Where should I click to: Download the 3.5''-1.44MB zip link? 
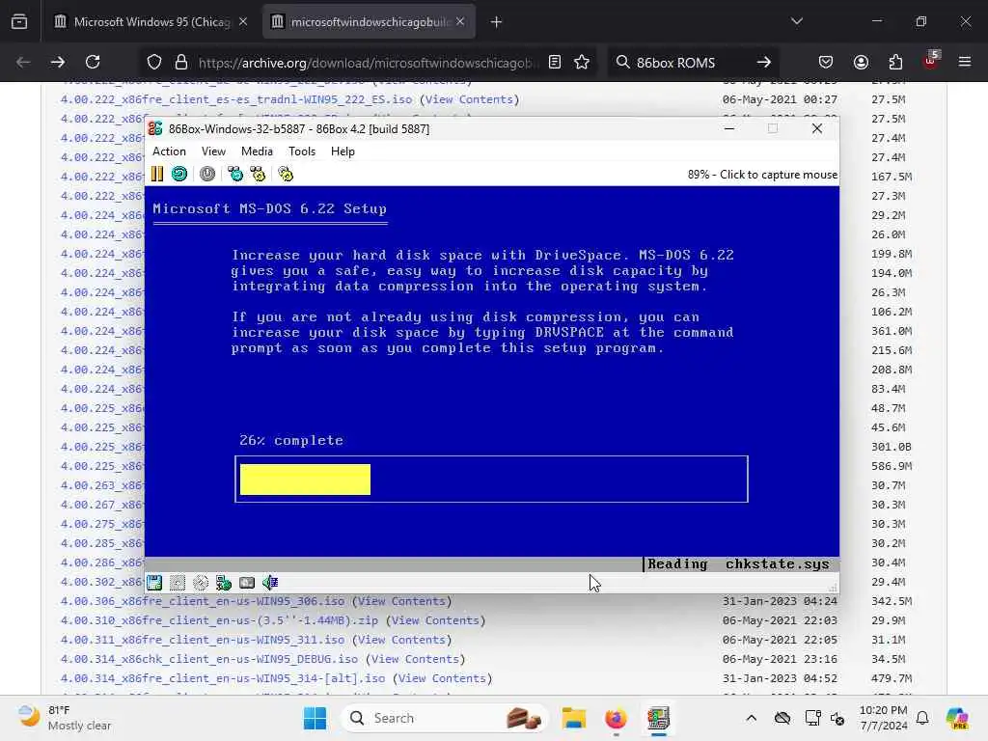(x=219, y=620)
